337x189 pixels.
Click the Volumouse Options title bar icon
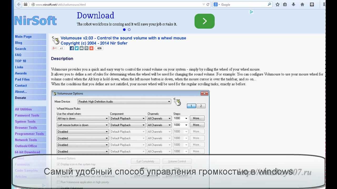click(x=54, y=93)
